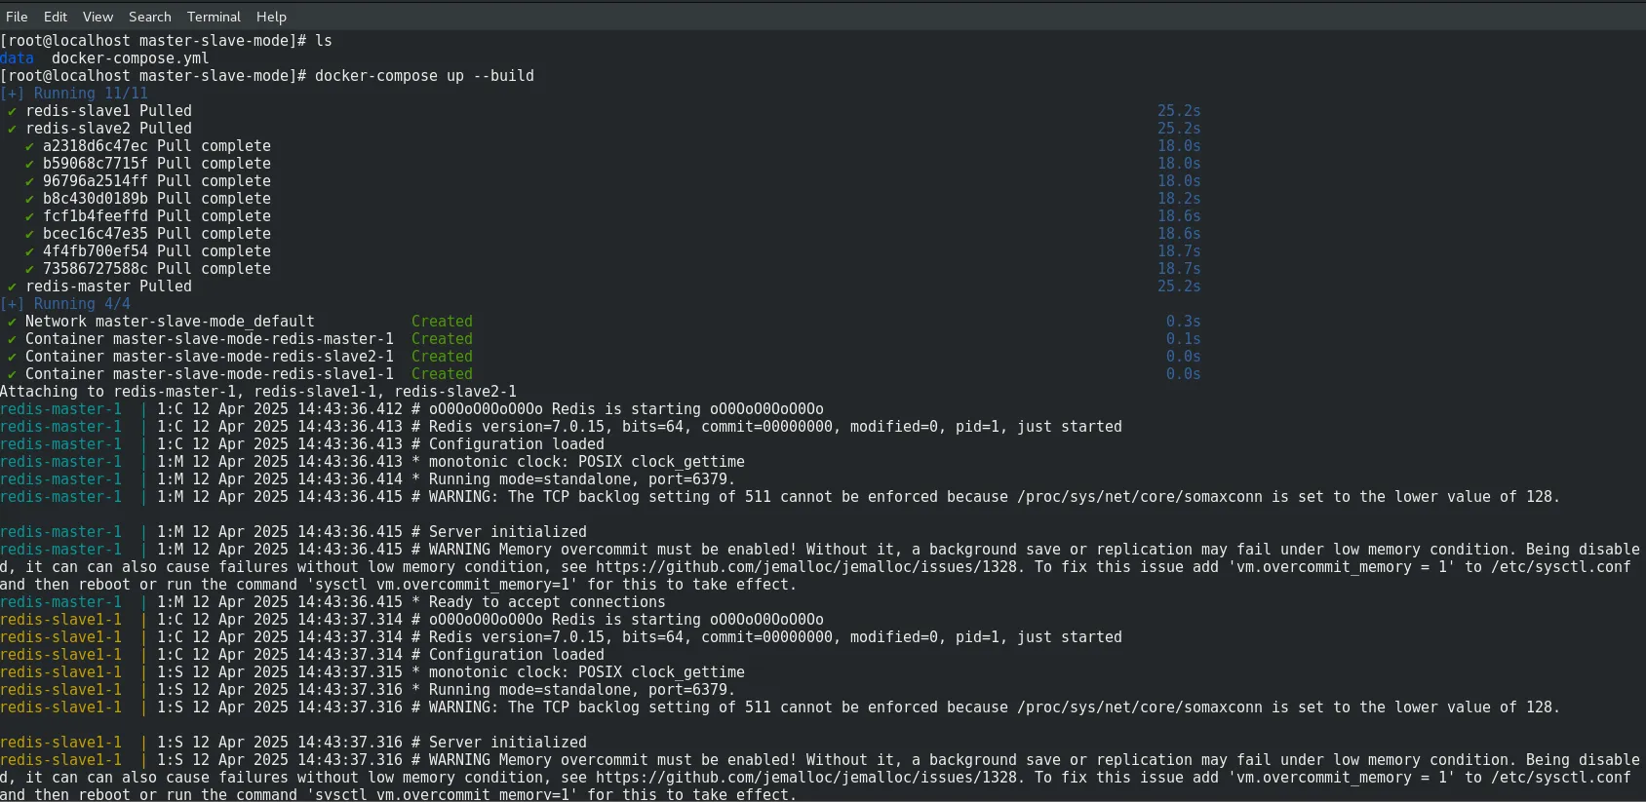Click the 'data' directory name in ls output
The image size is (1646, 802).
click(18, 58)
